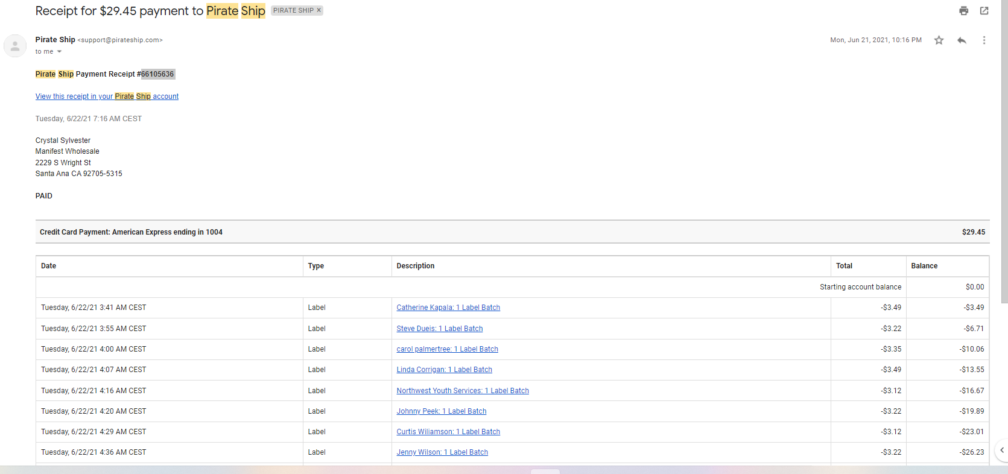
Task: Select receipt number 66105636
Action: [158, 74]
